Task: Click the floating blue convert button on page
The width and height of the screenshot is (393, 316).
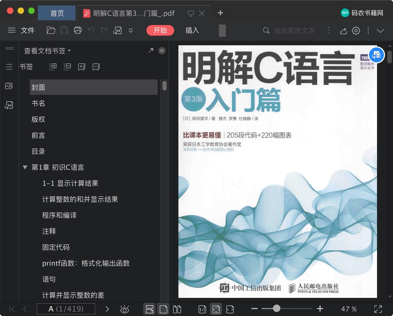Action: [x=376, y=55]
